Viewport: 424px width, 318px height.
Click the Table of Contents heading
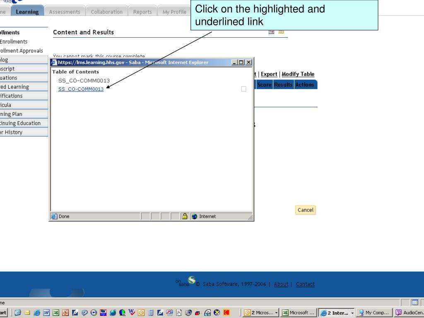pyautogui.click(x=76, y=72)
